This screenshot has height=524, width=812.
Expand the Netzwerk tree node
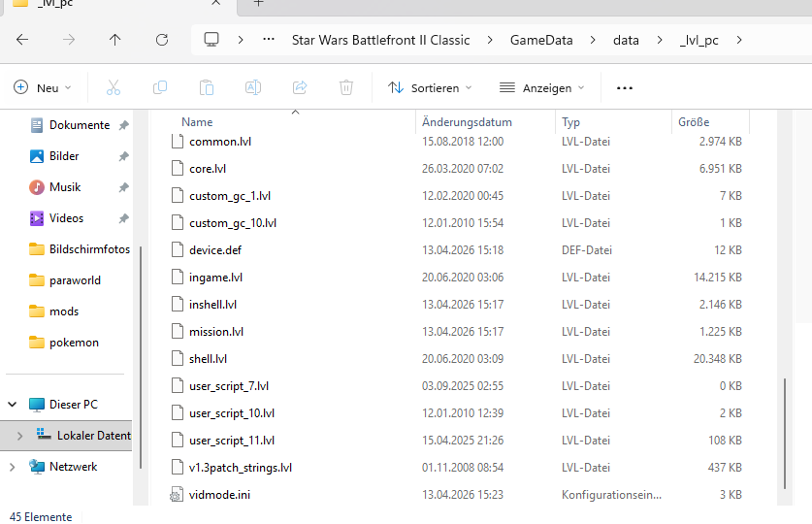(13, 467)
